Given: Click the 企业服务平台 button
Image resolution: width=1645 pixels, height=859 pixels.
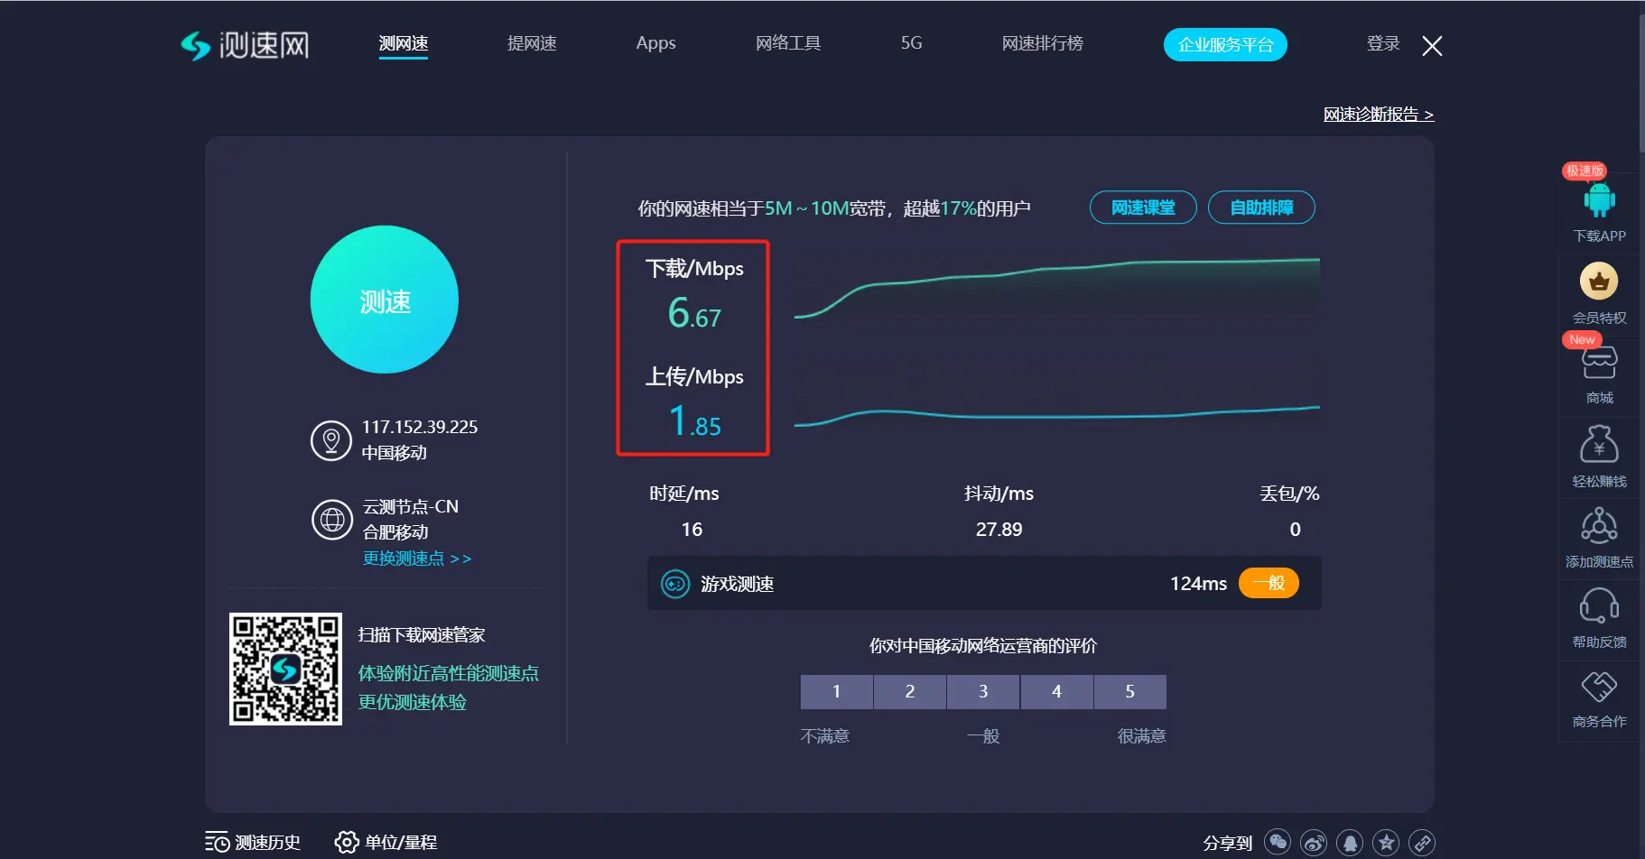Looking at the screenshot, I should (x=1225, y=45).
